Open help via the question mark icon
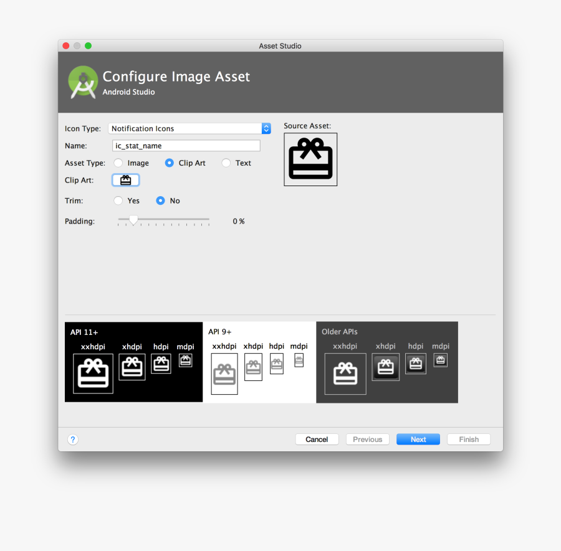This screenshot has height=551, width=561. click(73, 439)
